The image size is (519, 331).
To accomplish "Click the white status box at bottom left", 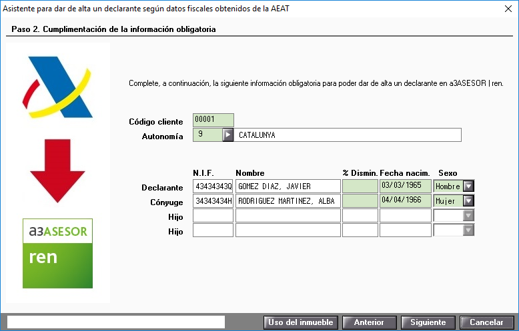I will (x=116, y=322).
